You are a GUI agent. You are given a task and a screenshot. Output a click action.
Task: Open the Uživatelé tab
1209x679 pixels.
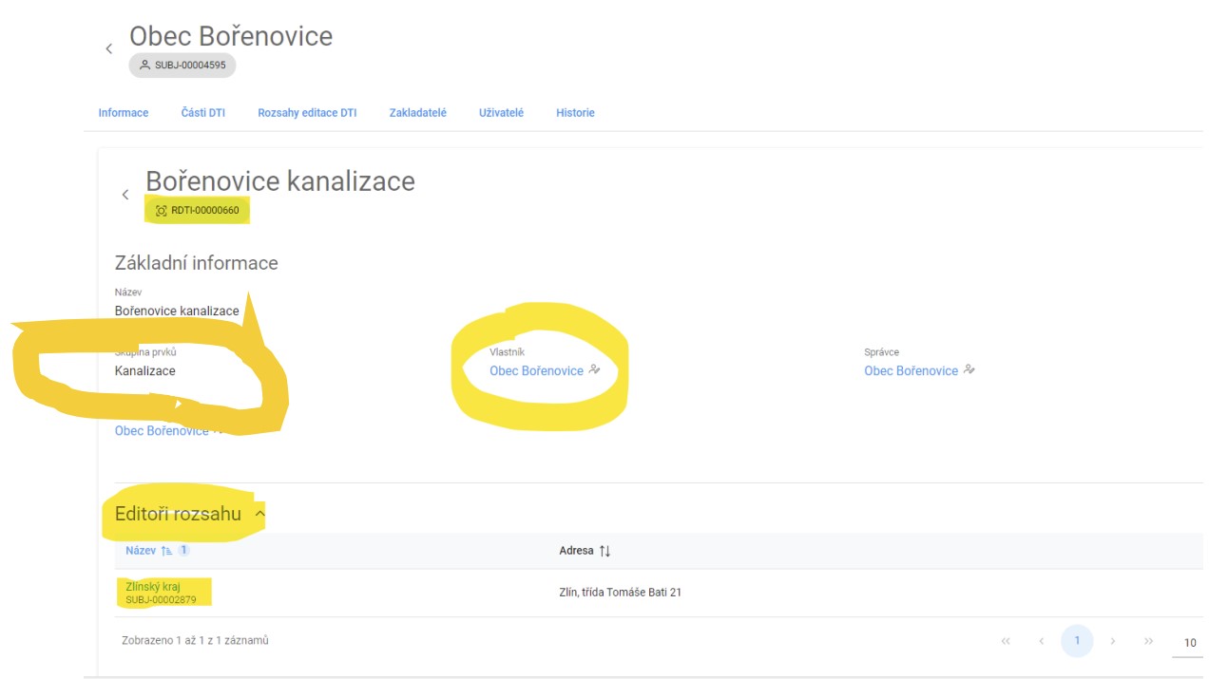501,113
